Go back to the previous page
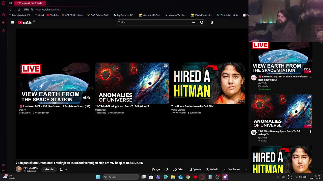The image size is (323, 181). 10,10
